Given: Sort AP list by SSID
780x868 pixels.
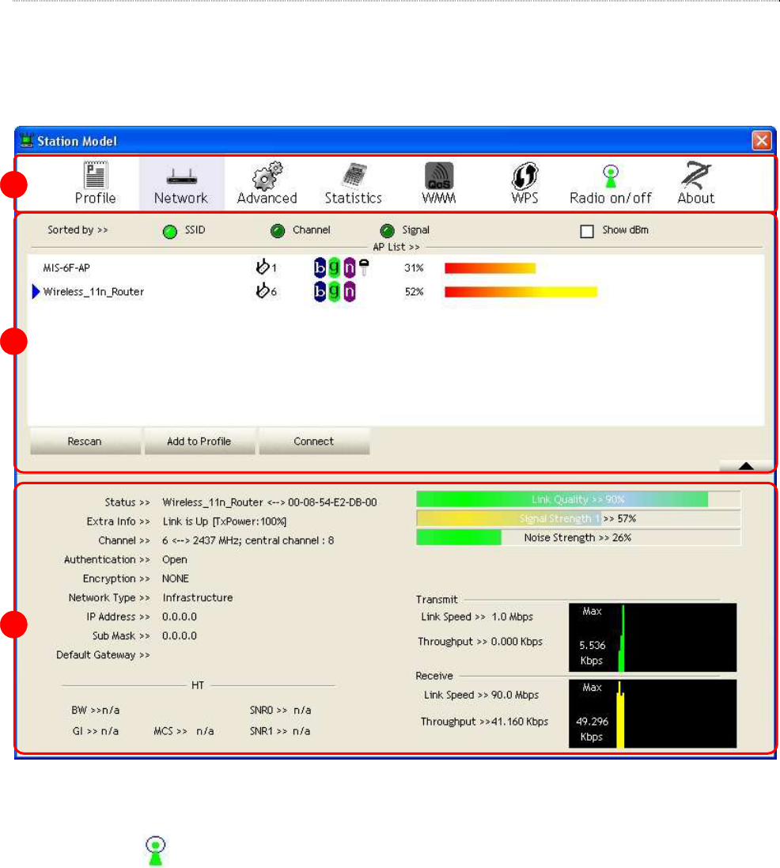Looking at the screenshot, I should click(x=170, y=231).
